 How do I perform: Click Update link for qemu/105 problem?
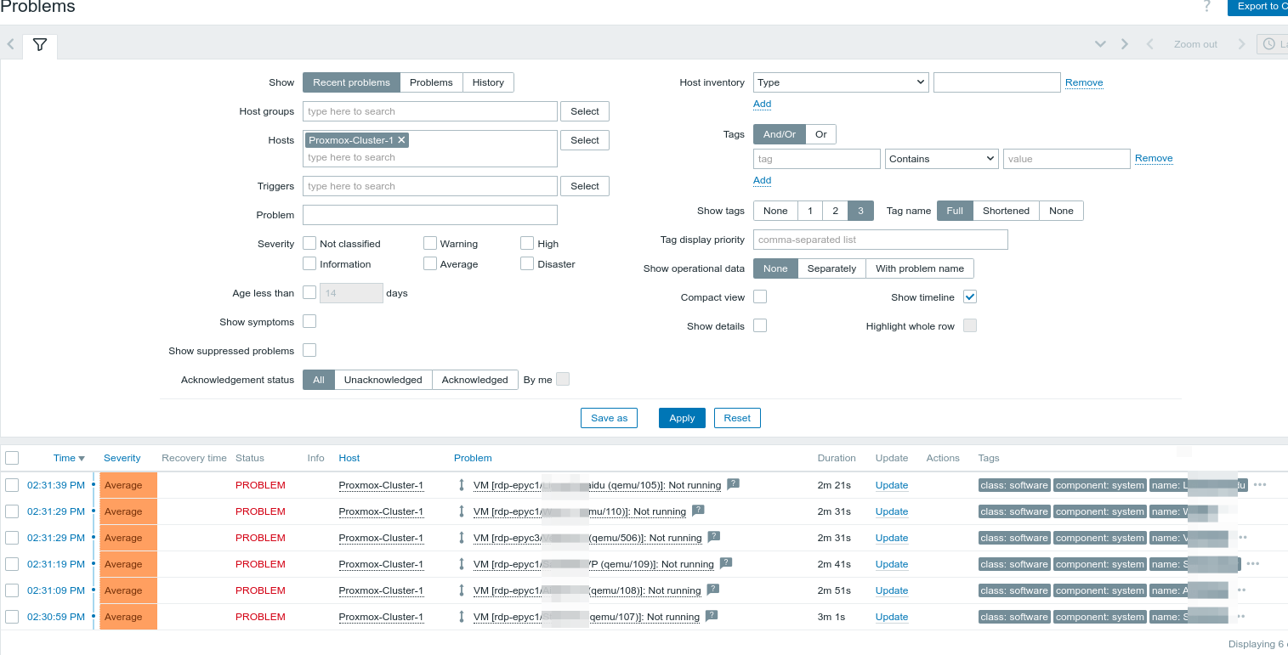click(x=892, y=485)
